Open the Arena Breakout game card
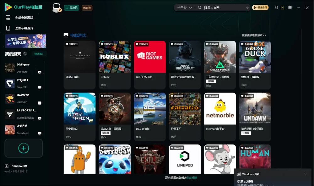The height and width of the screenshot is (186, 314). tap(185, 65)
